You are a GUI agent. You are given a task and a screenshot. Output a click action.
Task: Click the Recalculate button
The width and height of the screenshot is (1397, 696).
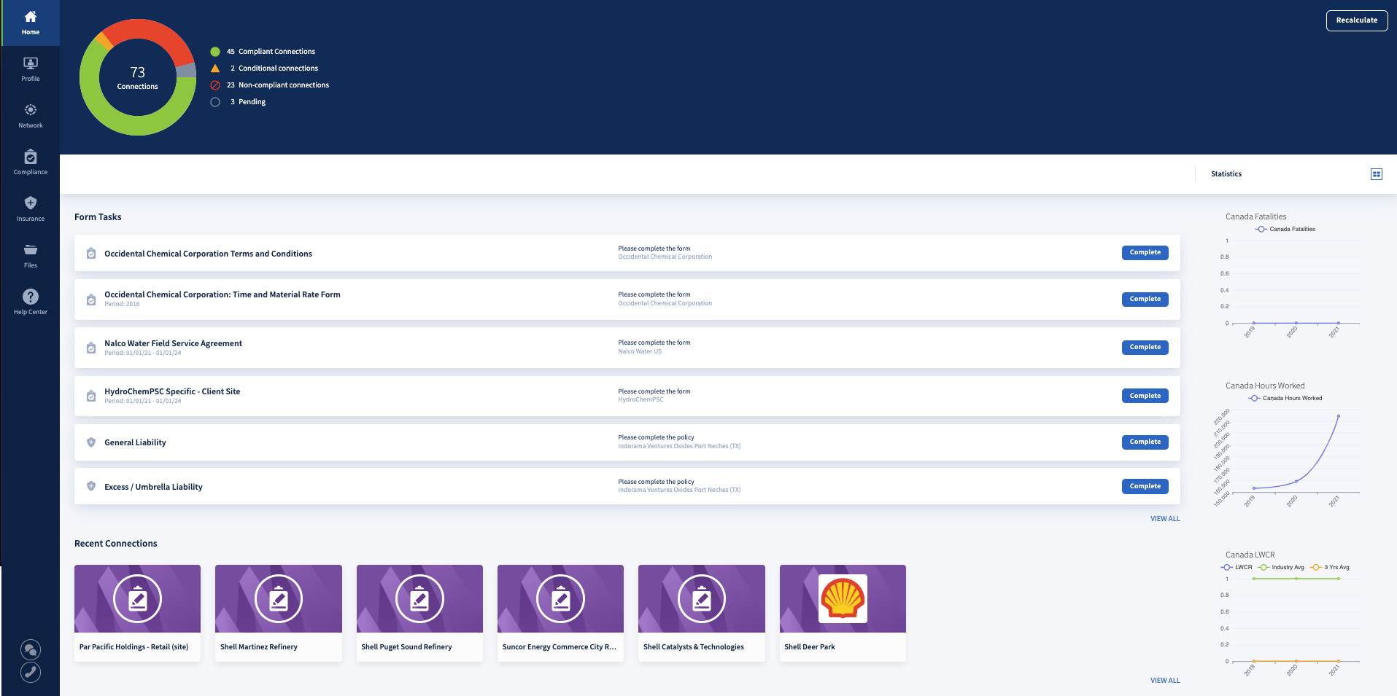click(x=1356, y=20)
